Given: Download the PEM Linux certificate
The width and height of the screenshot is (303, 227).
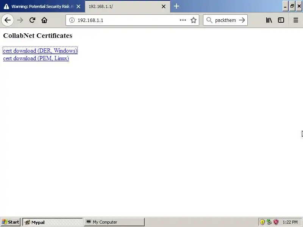Looking at the screenshot, I should pyautogui.click(x=36, y=58).
